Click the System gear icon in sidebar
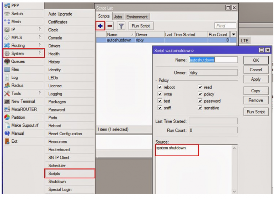 [7, 53]
